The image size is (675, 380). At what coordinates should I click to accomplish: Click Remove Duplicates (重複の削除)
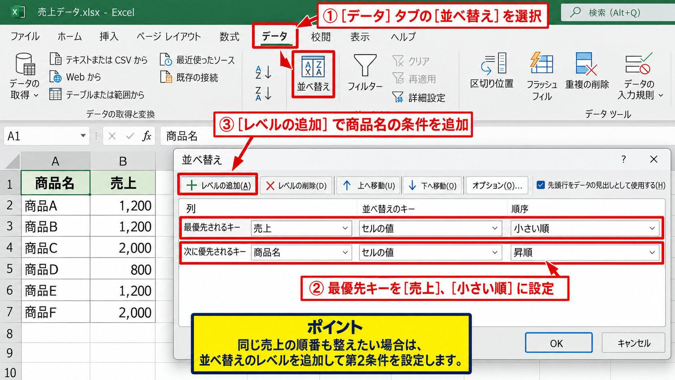[x=587, y=71]
